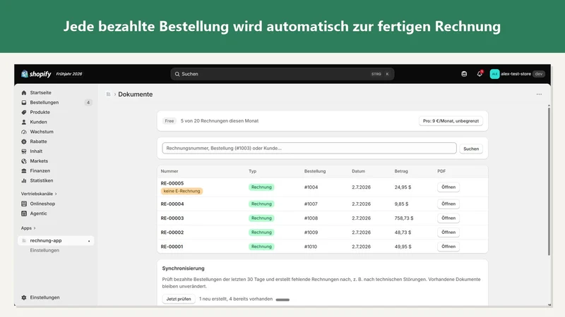The width and height of the screenshot is (565, 317).
Task: Click the alex-test-store avatar
Action: coord(494,74)
